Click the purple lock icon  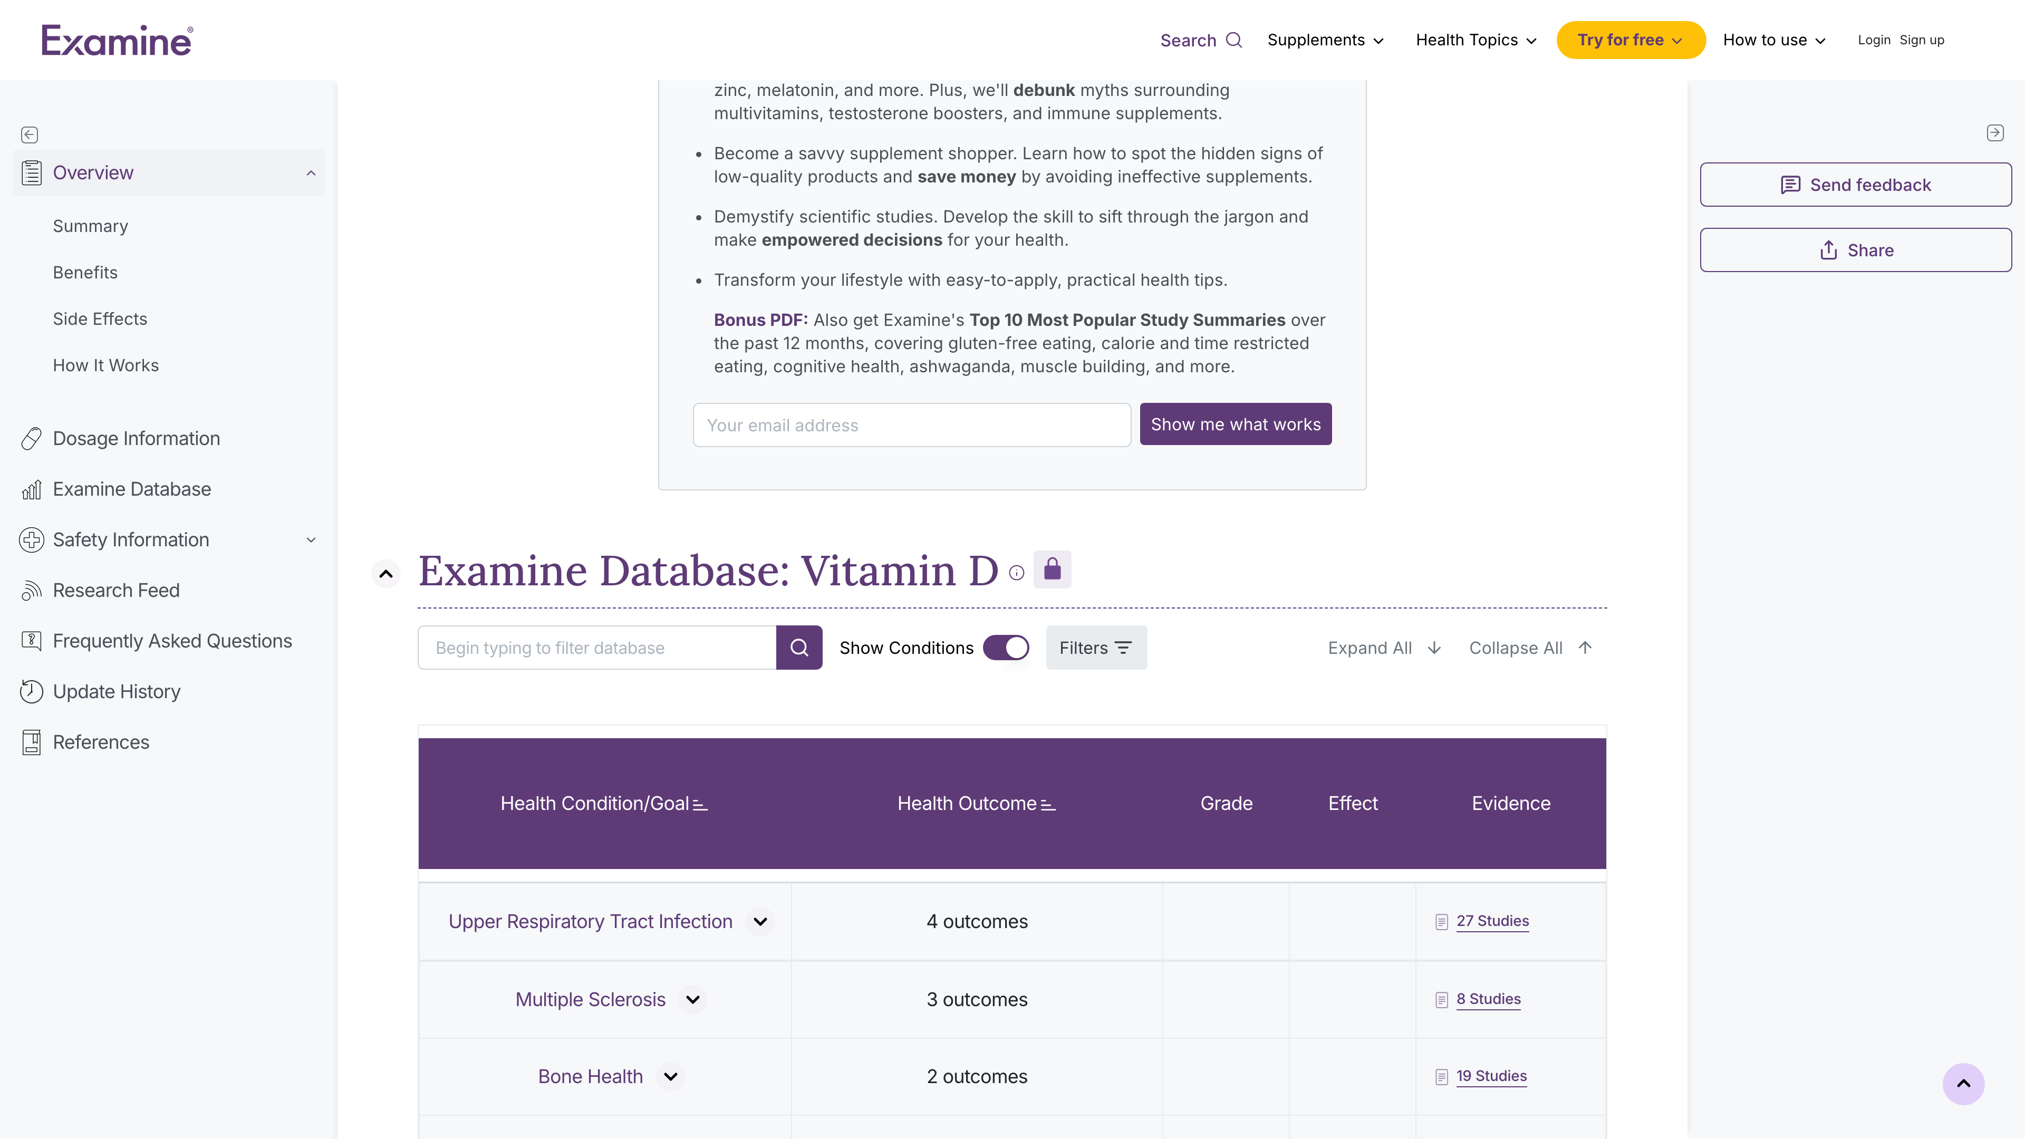point(1053,569)
